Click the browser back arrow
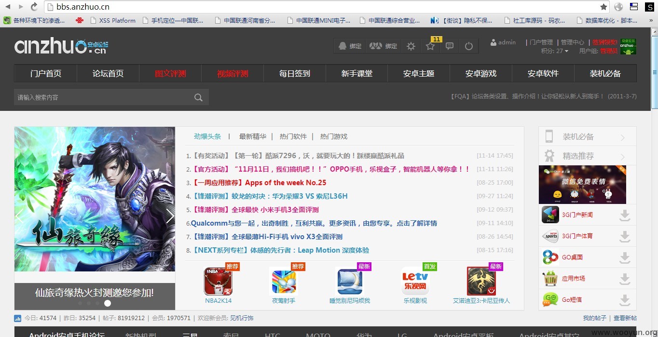The image size is (658, 337). tap(8, 7)
